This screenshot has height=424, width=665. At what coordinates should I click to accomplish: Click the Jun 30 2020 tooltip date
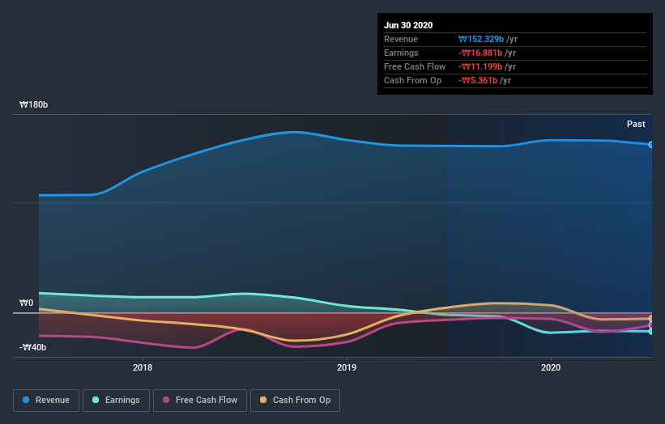[408, 25]
